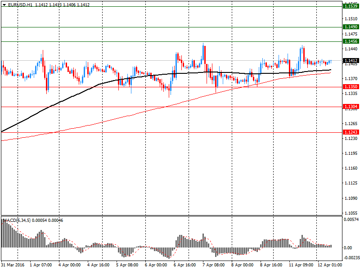Screen dimensions: 360x270
Task: Select the green horizontal line at 1.1490
Action: tap(171, 27)
